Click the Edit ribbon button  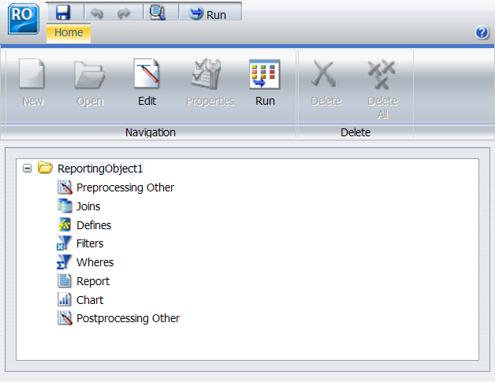[147, 83]
